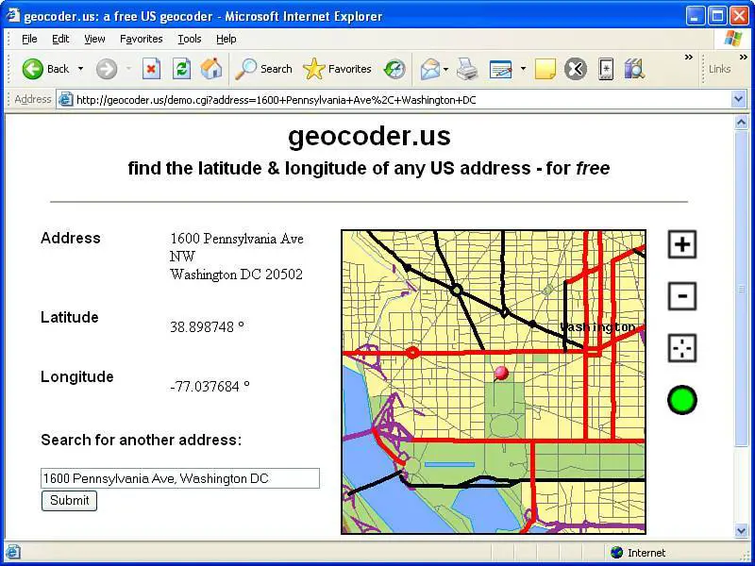Click the "Longitude" field label
This screenshot has width=755, height=566.
click(x=77, y=376)
